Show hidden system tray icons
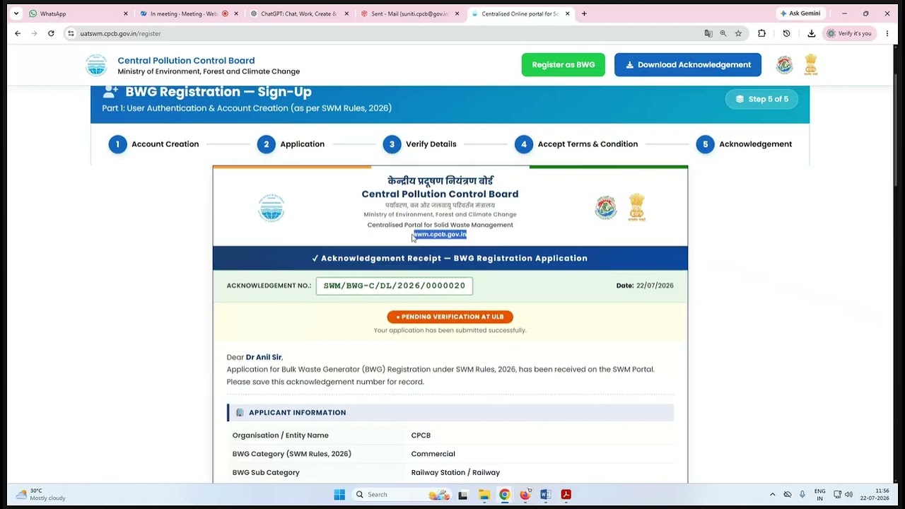 772,494
